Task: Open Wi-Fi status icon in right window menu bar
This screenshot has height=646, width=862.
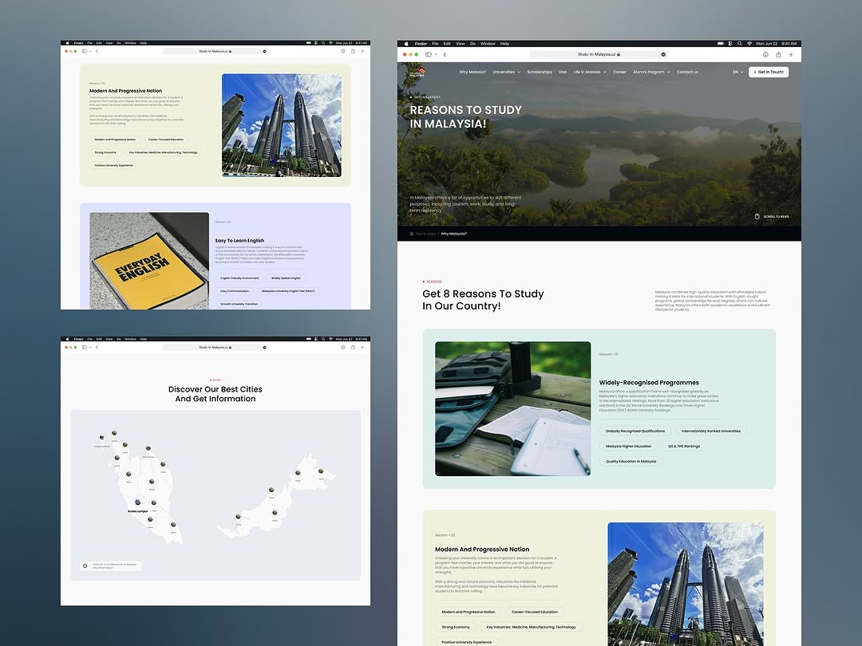Action: pos(749,43)
